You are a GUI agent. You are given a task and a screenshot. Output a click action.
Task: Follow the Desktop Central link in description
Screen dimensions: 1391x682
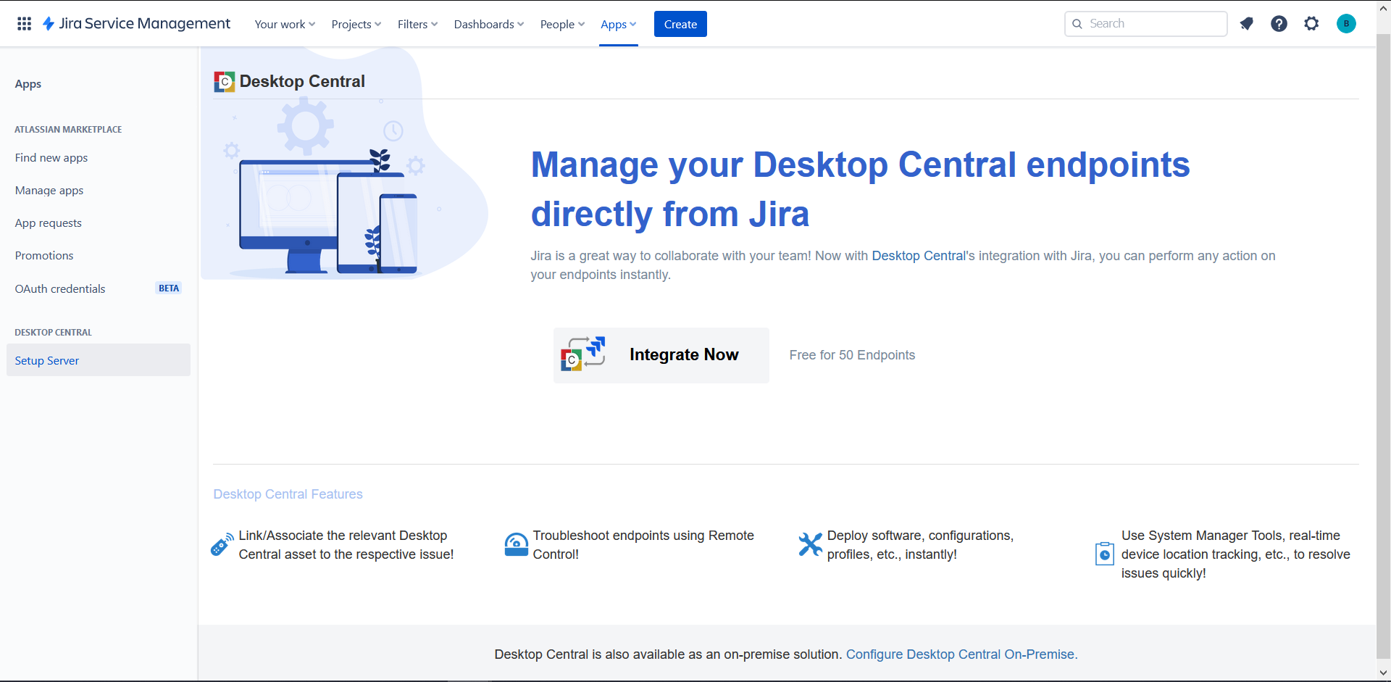pyautogui.click(x=919, y=256)
